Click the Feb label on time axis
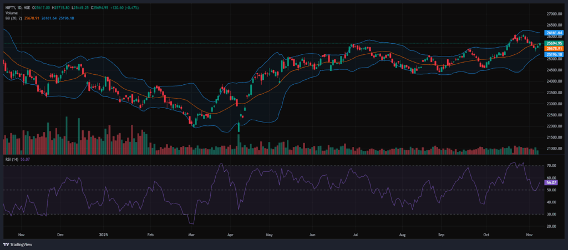568x250 pixels. (150, 234)
